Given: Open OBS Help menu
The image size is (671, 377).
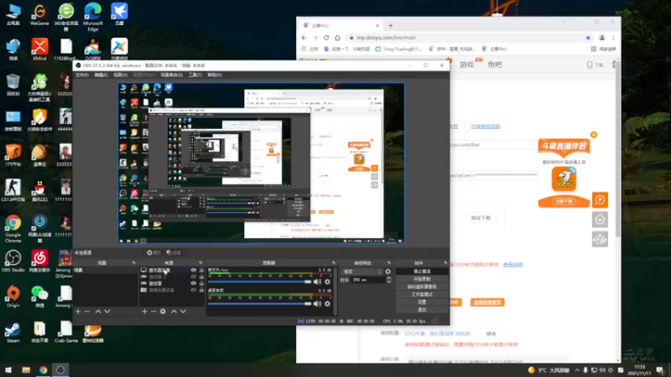Looking at the screenshot, I should point(215,75).
